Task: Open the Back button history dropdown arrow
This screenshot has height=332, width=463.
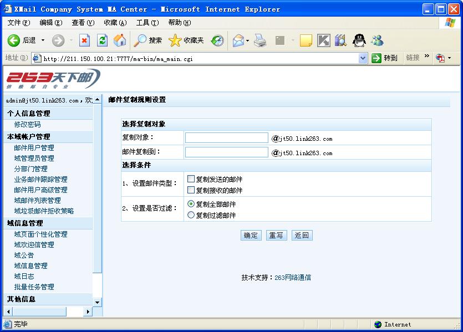Action: [x=43, y=40]
